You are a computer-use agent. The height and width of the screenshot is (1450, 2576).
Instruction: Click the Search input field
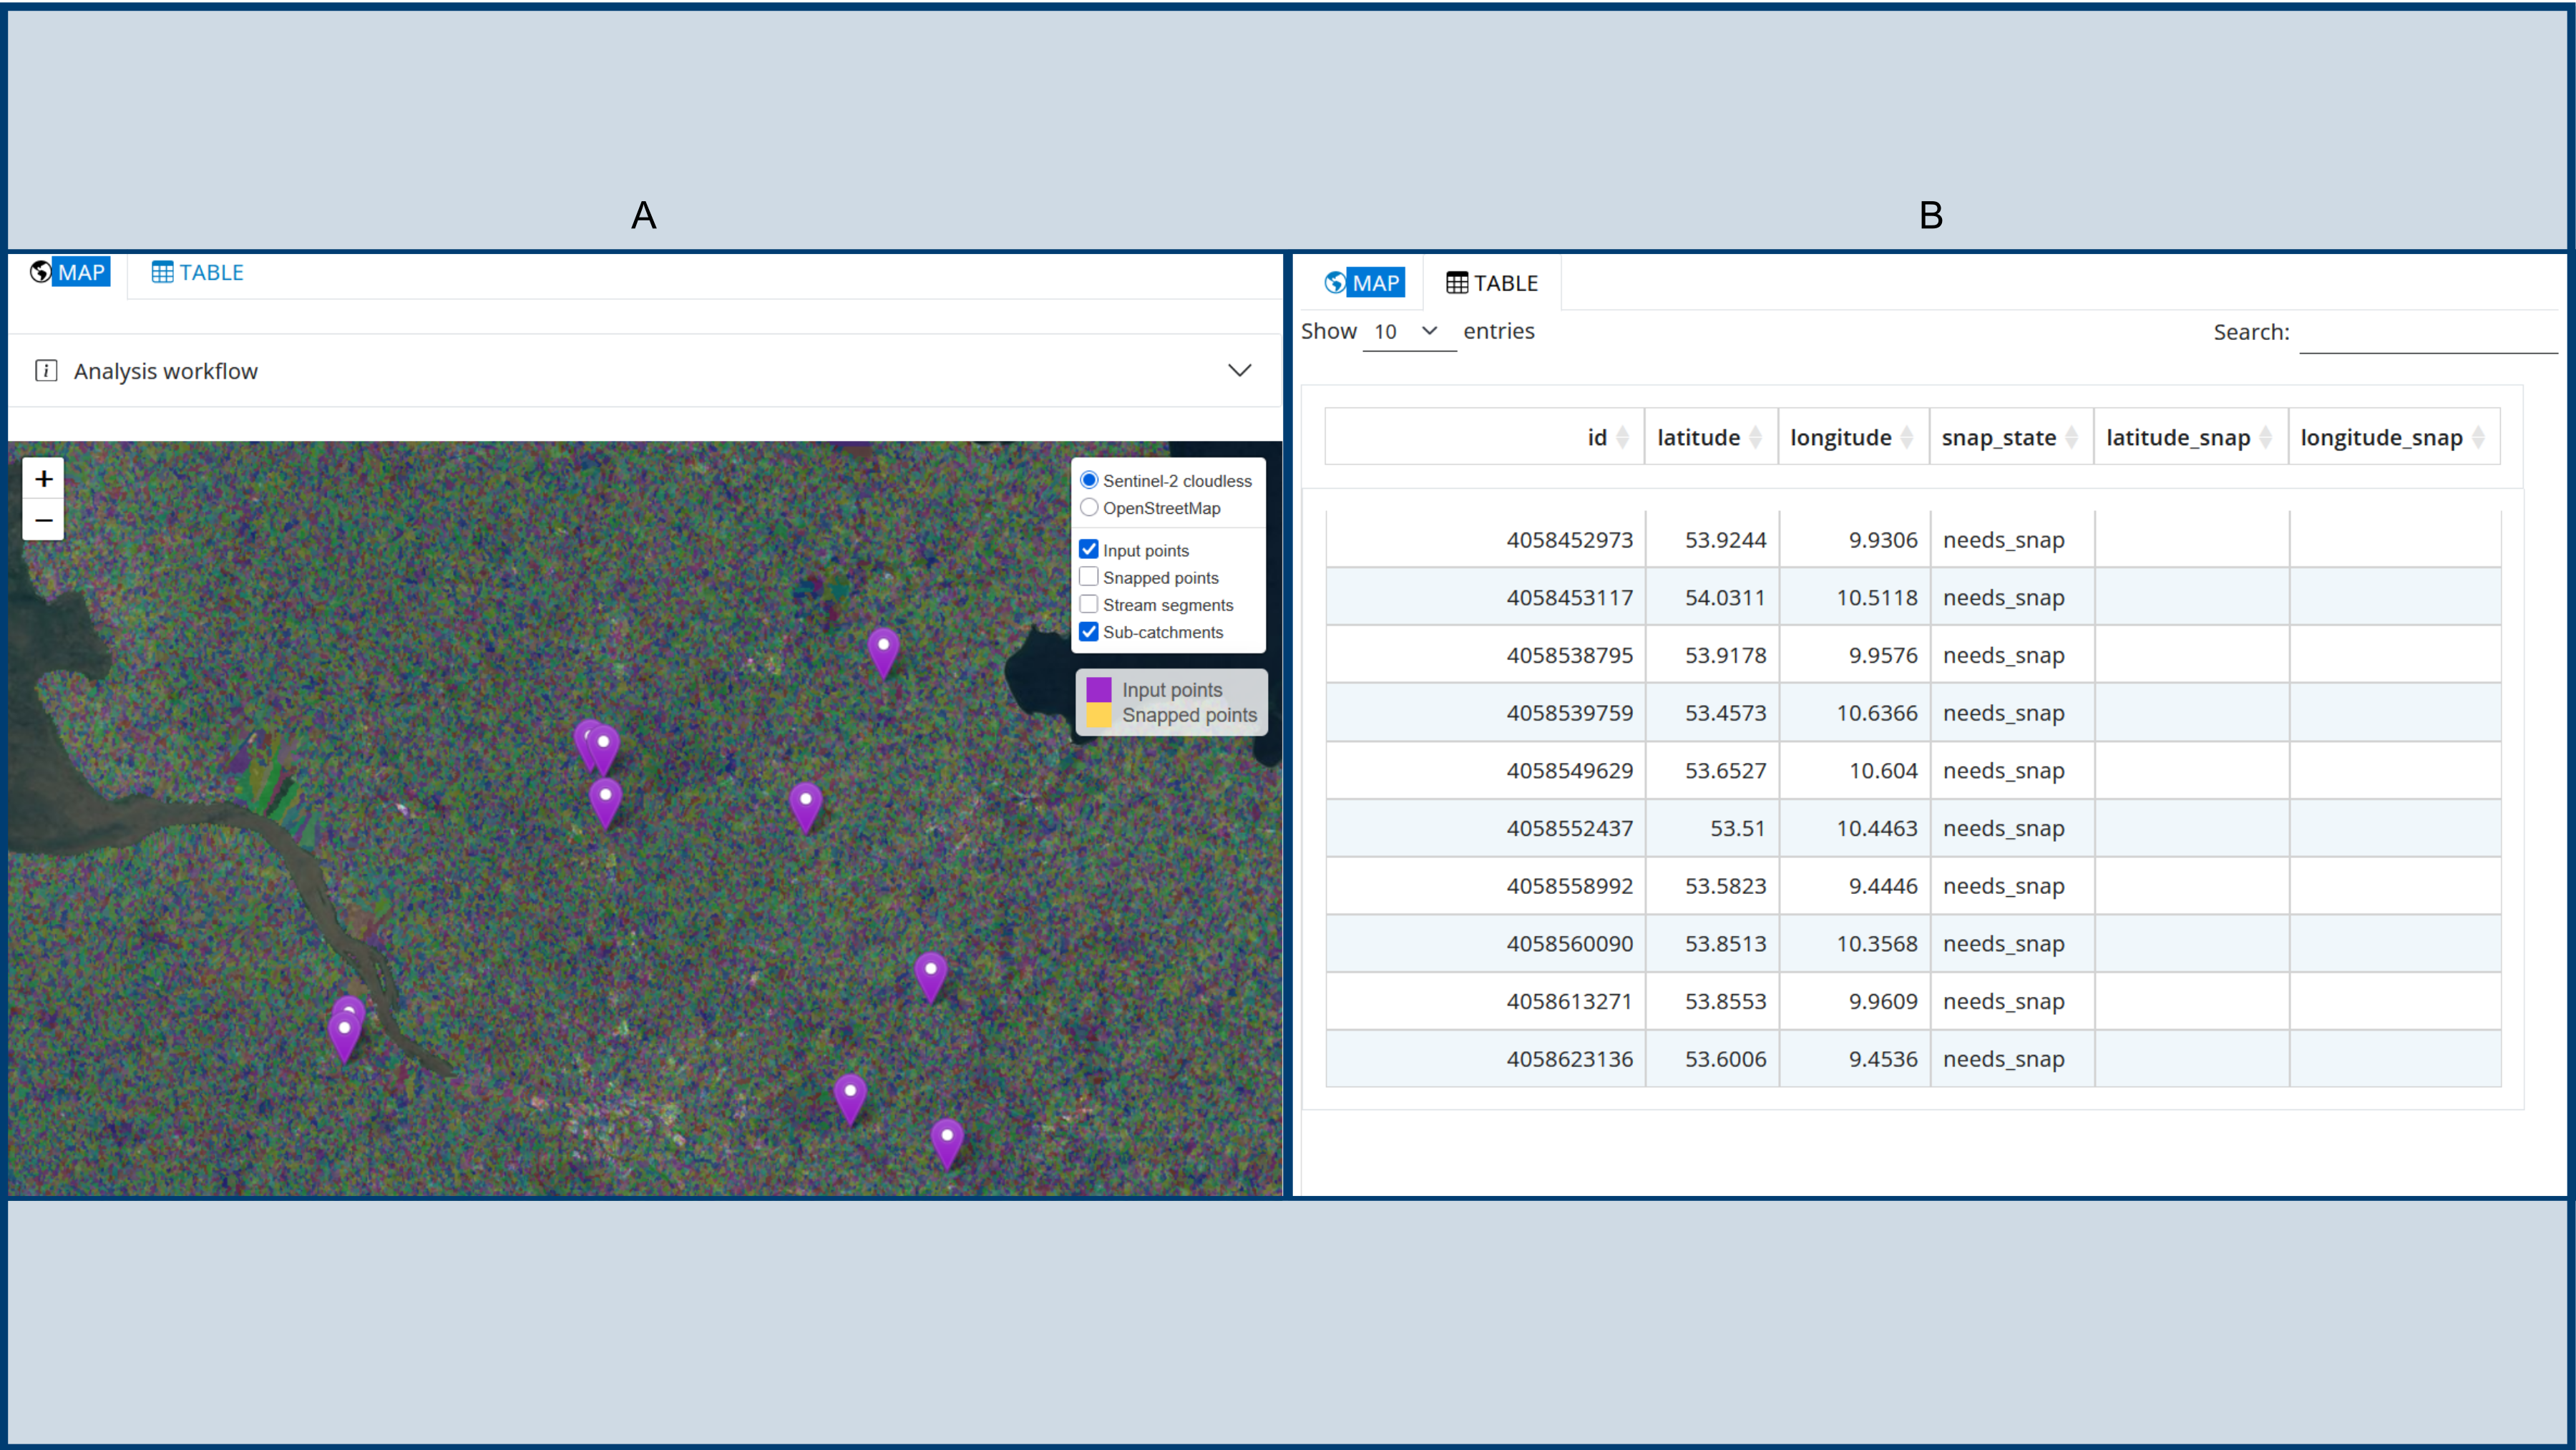pyautogui.click(x=2428, y=333)
